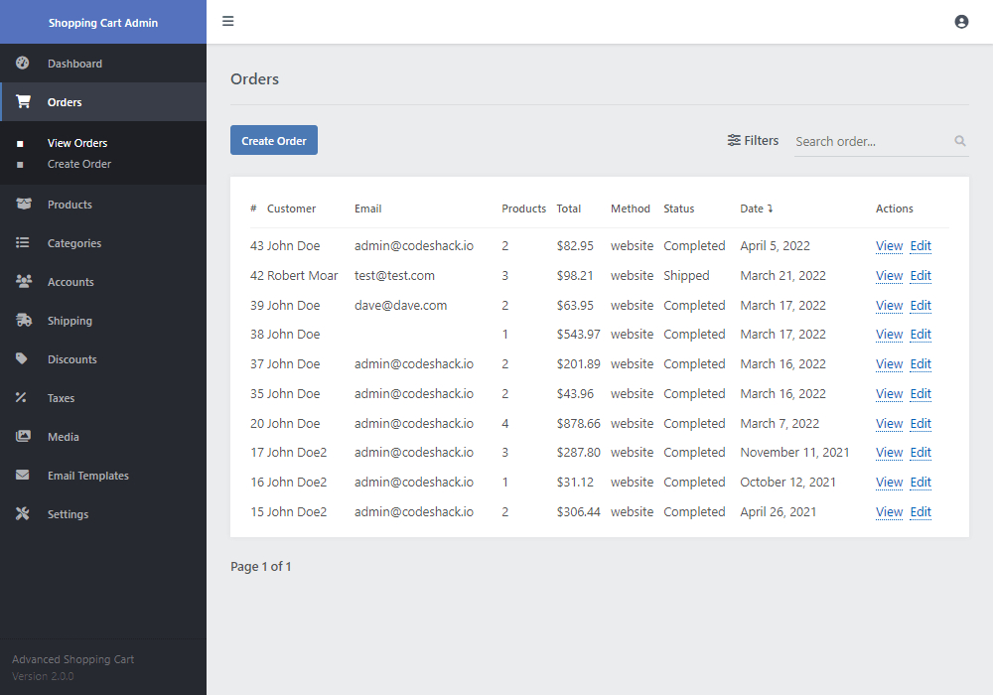The width and height of the screenshot is (993, 695).
Task: Edit order 37 totaling $201.89
Action: pyautogui.click(x=921, y=364)
